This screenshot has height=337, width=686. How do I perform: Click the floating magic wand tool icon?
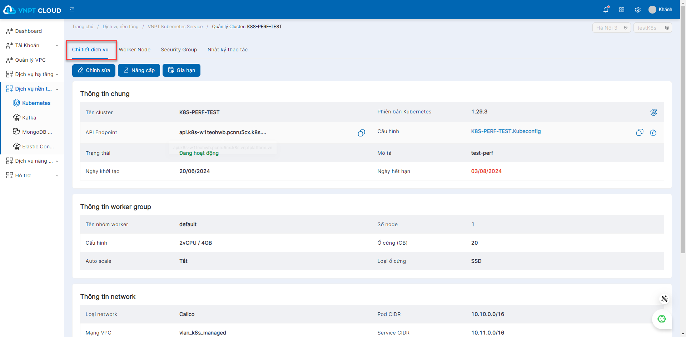(664, 299)
